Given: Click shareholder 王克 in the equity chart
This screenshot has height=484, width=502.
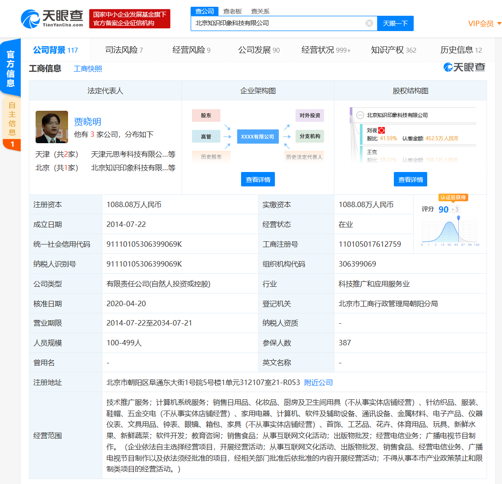Looking at the screenshot, I should coord(372,152).
